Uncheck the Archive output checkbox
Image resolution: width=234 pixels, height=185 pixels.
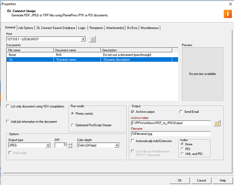pyautogui.click(x=133, y=112)
